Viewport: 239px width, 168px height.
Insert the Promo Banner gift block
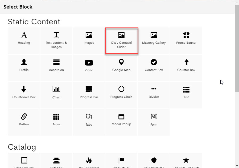186,41
